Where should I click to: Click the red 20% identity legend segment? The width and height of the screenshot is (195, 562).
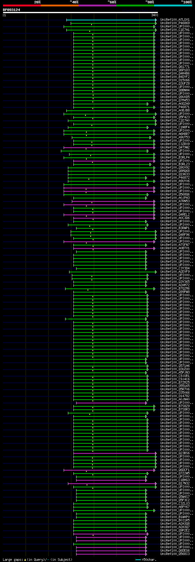(x=22, y=5)
